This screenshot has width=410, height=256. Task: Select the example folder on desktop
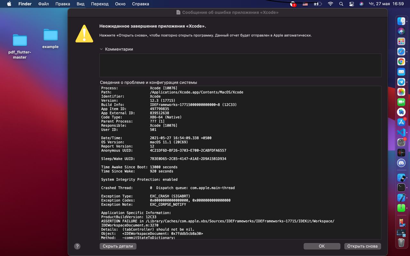[51, 38]
